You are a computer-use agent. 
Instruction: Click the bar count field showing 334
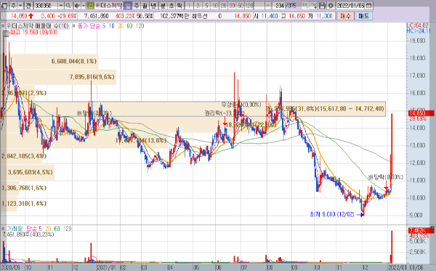click(x=278, y=5)
